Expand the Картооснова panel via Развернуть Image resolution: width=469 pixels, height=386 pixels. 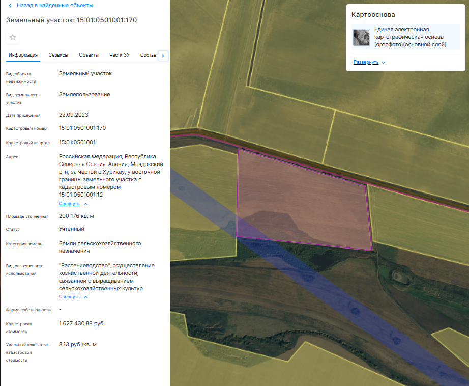366,62
